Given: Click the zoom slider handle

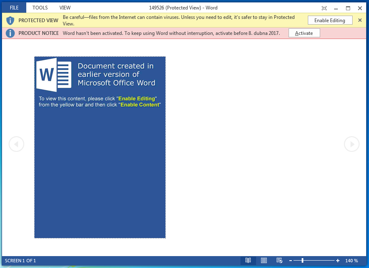Looking at the screenshot, I should point(303,261).
